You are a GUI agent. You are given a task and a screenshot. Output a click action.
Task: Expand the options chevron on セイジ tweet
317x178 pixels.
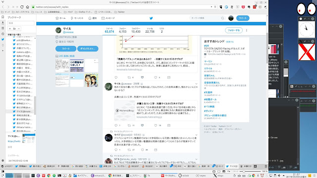pyautogui.click(x=196, y=135)
